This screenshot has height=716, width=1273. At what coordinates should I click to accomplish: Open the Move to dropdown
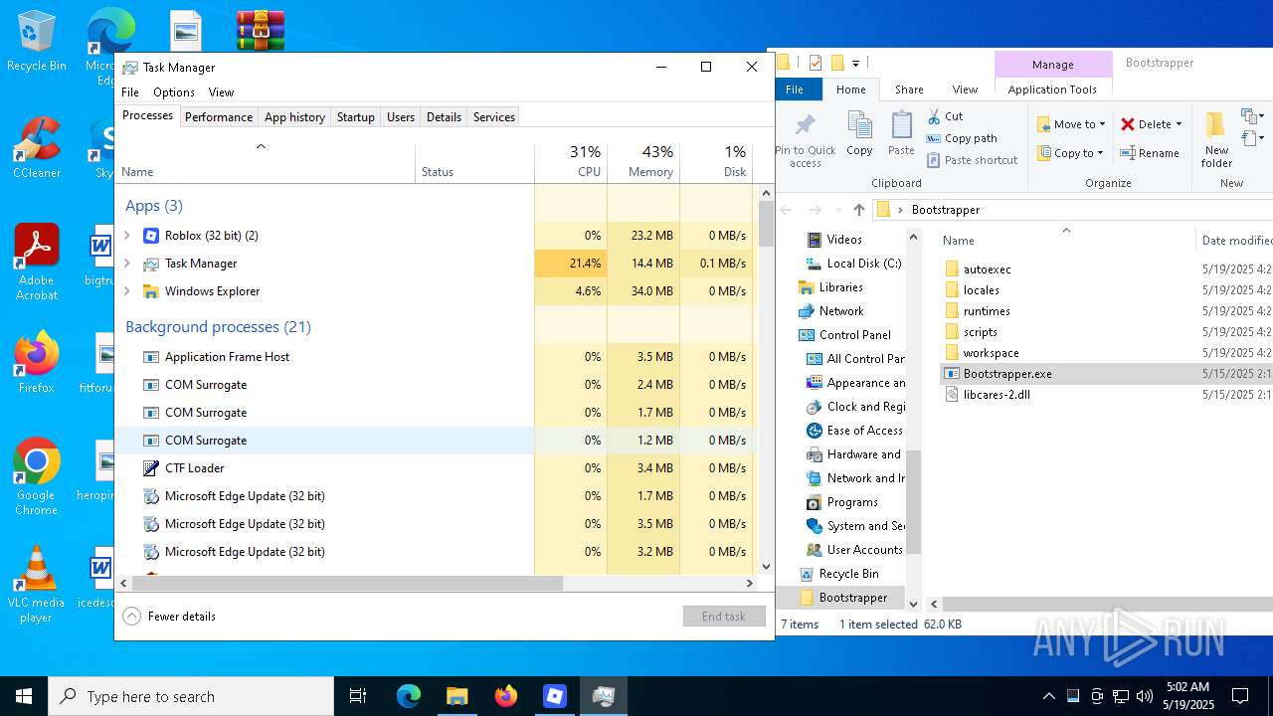1070,124
